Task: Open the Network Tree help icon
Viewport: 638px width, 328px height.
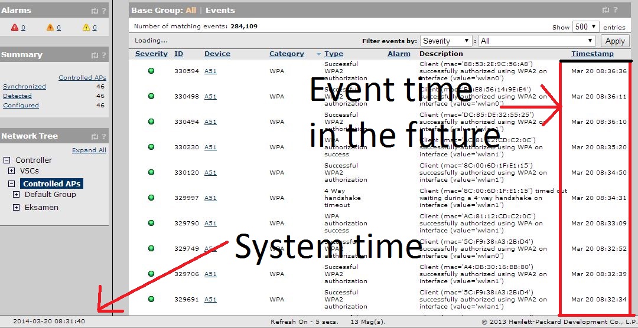Action: click(104, 136)
